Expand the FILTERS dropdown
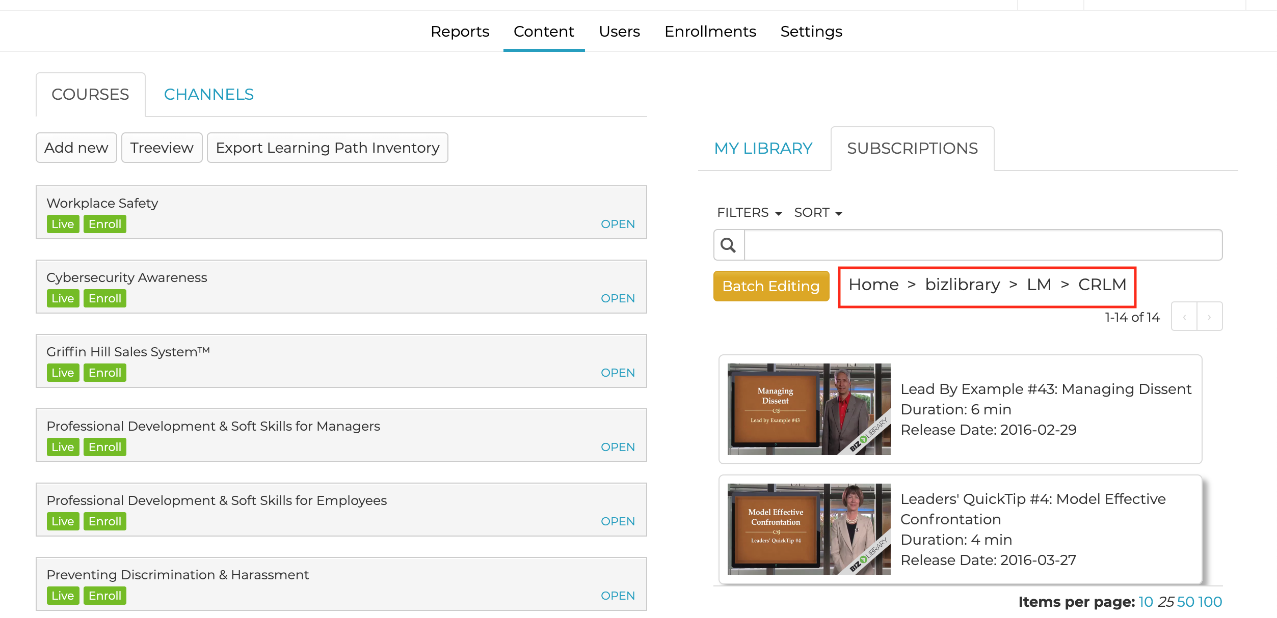Viewport: 1277px width, 618px height. tap(749, 213)
